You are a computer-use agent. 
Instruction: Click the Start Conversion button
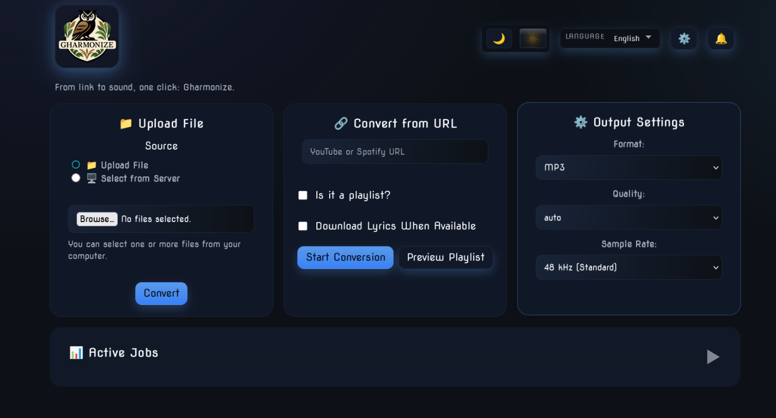point(345,257)
